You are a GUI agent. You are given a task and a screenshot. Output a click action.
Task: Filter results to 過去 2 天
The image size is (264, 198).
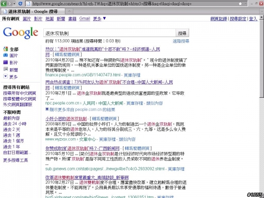(x=12, y=130)
